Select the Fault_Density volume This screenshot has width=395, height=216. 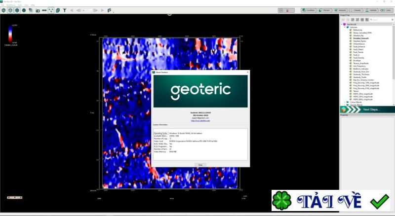359,58
